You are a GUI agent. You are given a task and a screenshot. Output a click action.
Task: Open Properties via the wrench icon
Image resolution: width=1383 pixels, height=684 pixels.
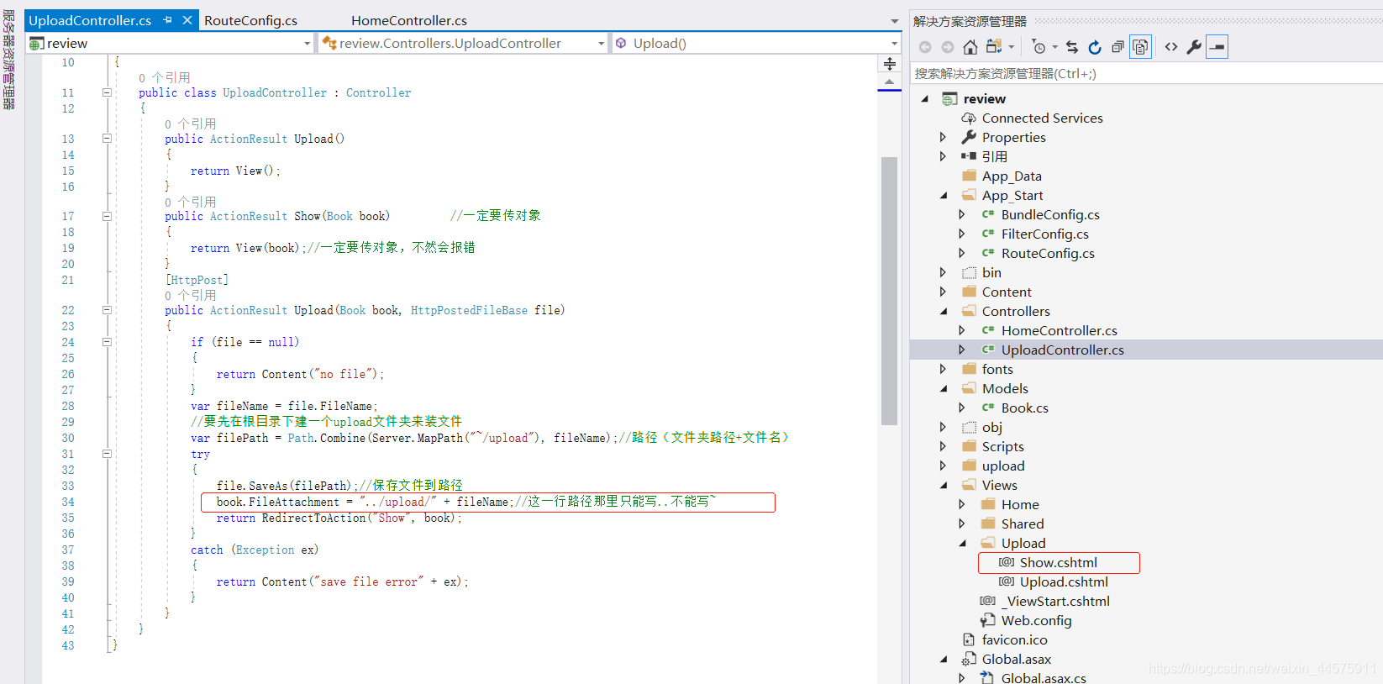[1194, 47]
